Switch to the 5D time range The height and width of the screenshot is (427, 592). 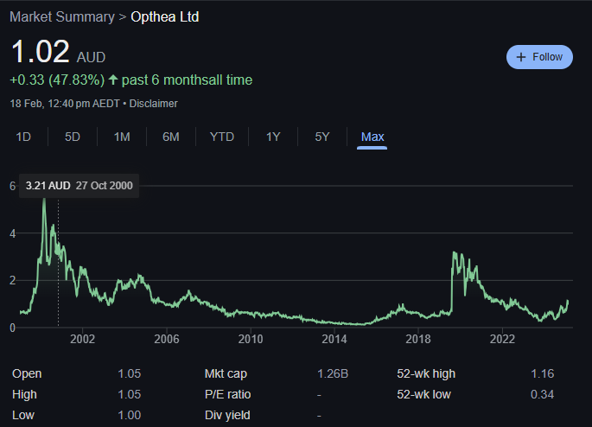click(x=73, y=137)
